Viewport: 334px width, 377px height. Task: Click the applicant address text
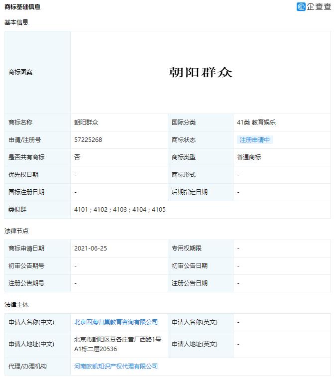pyautogui.click(x=117, y=344)
